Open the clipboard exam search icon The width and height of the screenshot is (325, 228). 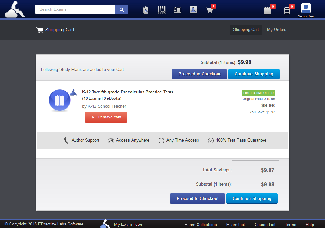click(146, 10)
